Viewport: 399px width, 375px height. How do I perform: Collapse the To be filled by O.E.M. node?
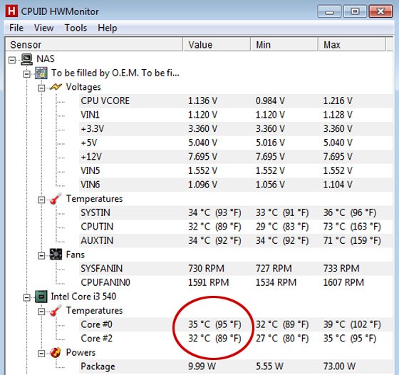click(27, 74)
